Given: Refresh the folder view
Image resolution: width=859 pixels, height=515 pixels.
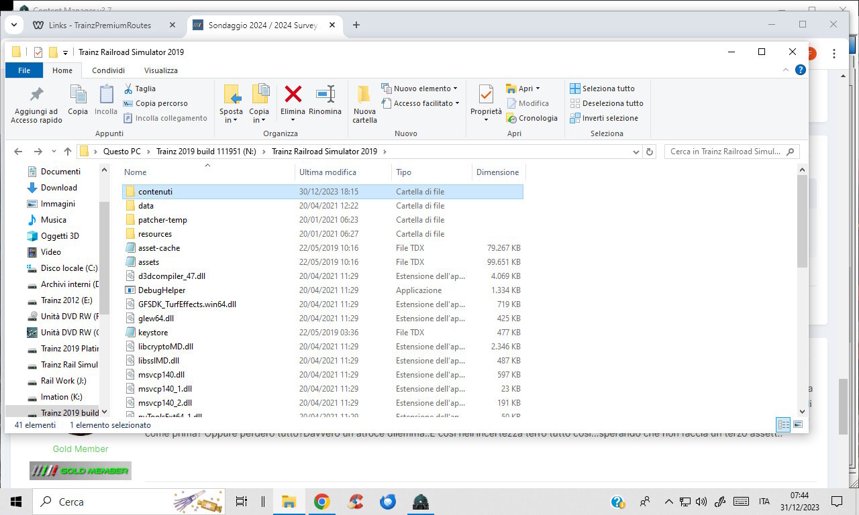Looking at the screenshot, I should point(649,152).
